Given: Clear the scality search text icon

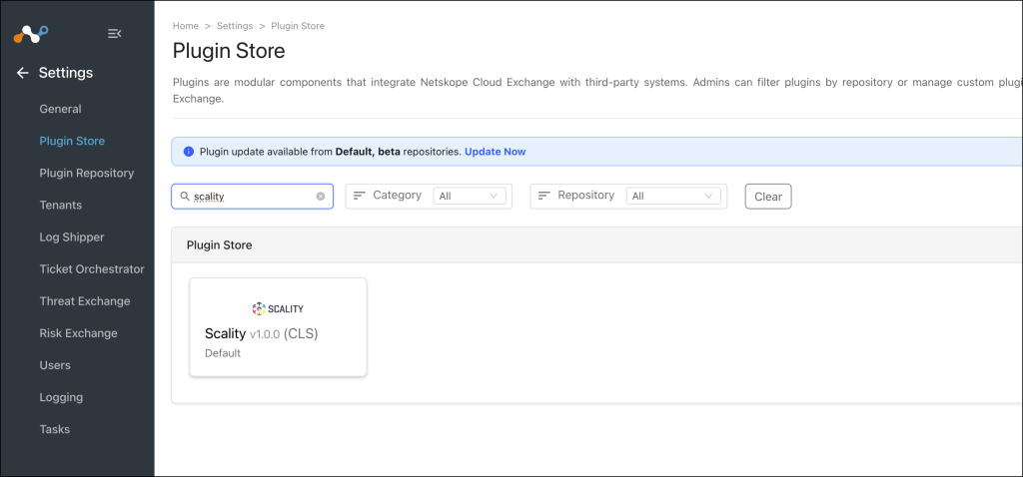Looking at the screenshot, I should click(x=321, y=197).
